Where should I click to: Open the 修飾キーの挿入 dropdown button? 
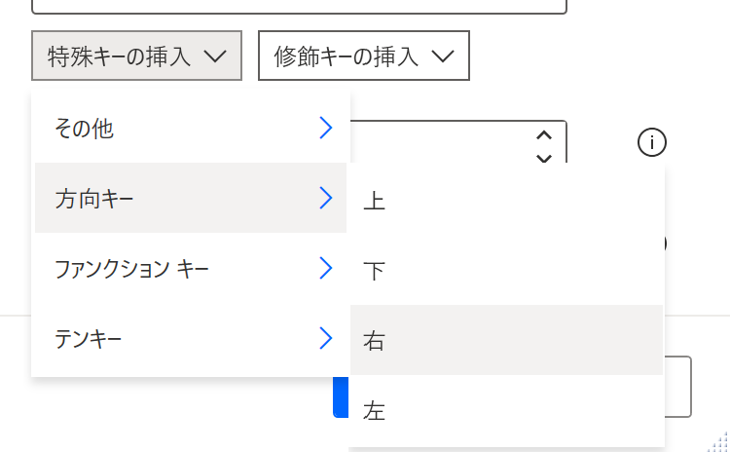coord(364,56)
